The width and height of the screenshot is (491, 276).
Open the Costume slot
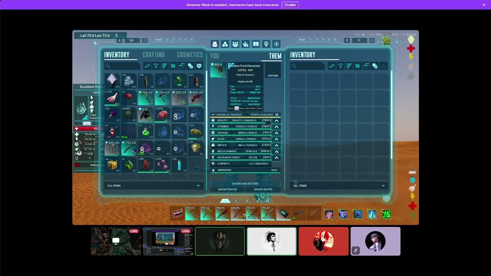tap(273, 70)
